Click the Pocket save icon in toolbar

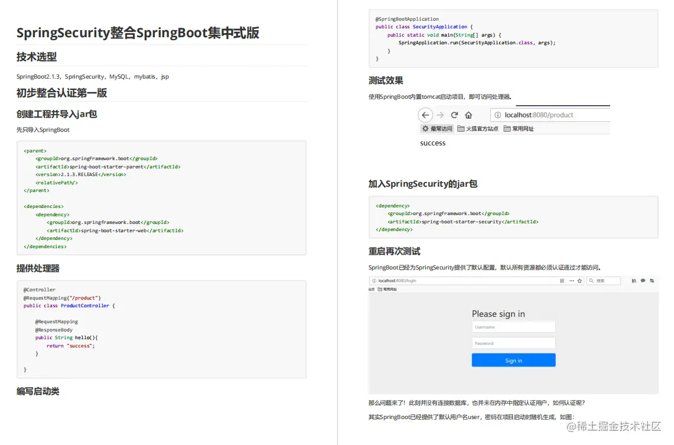643,281
